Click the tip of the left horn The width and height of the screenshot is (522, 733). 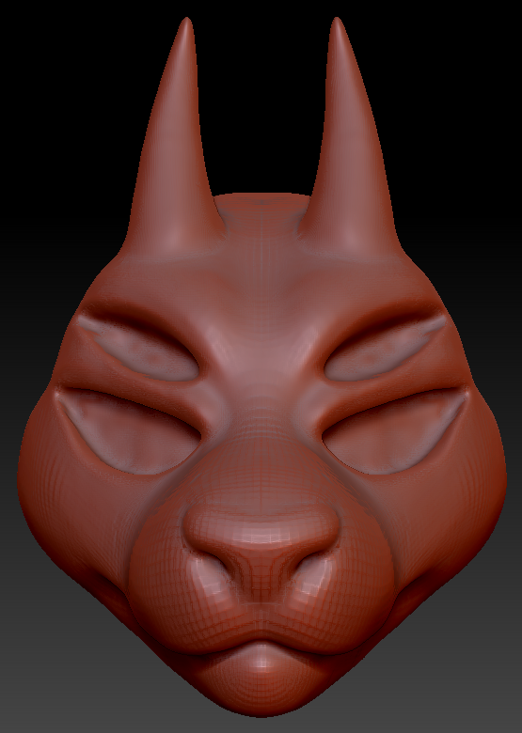click(186, 23)
